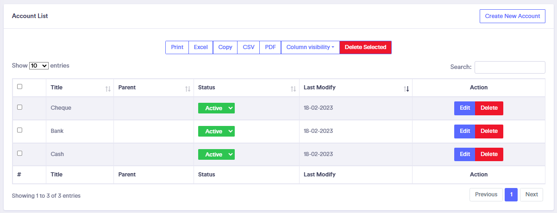
Task: Select the Bank row checkbox
Action: tap(19, 130)
